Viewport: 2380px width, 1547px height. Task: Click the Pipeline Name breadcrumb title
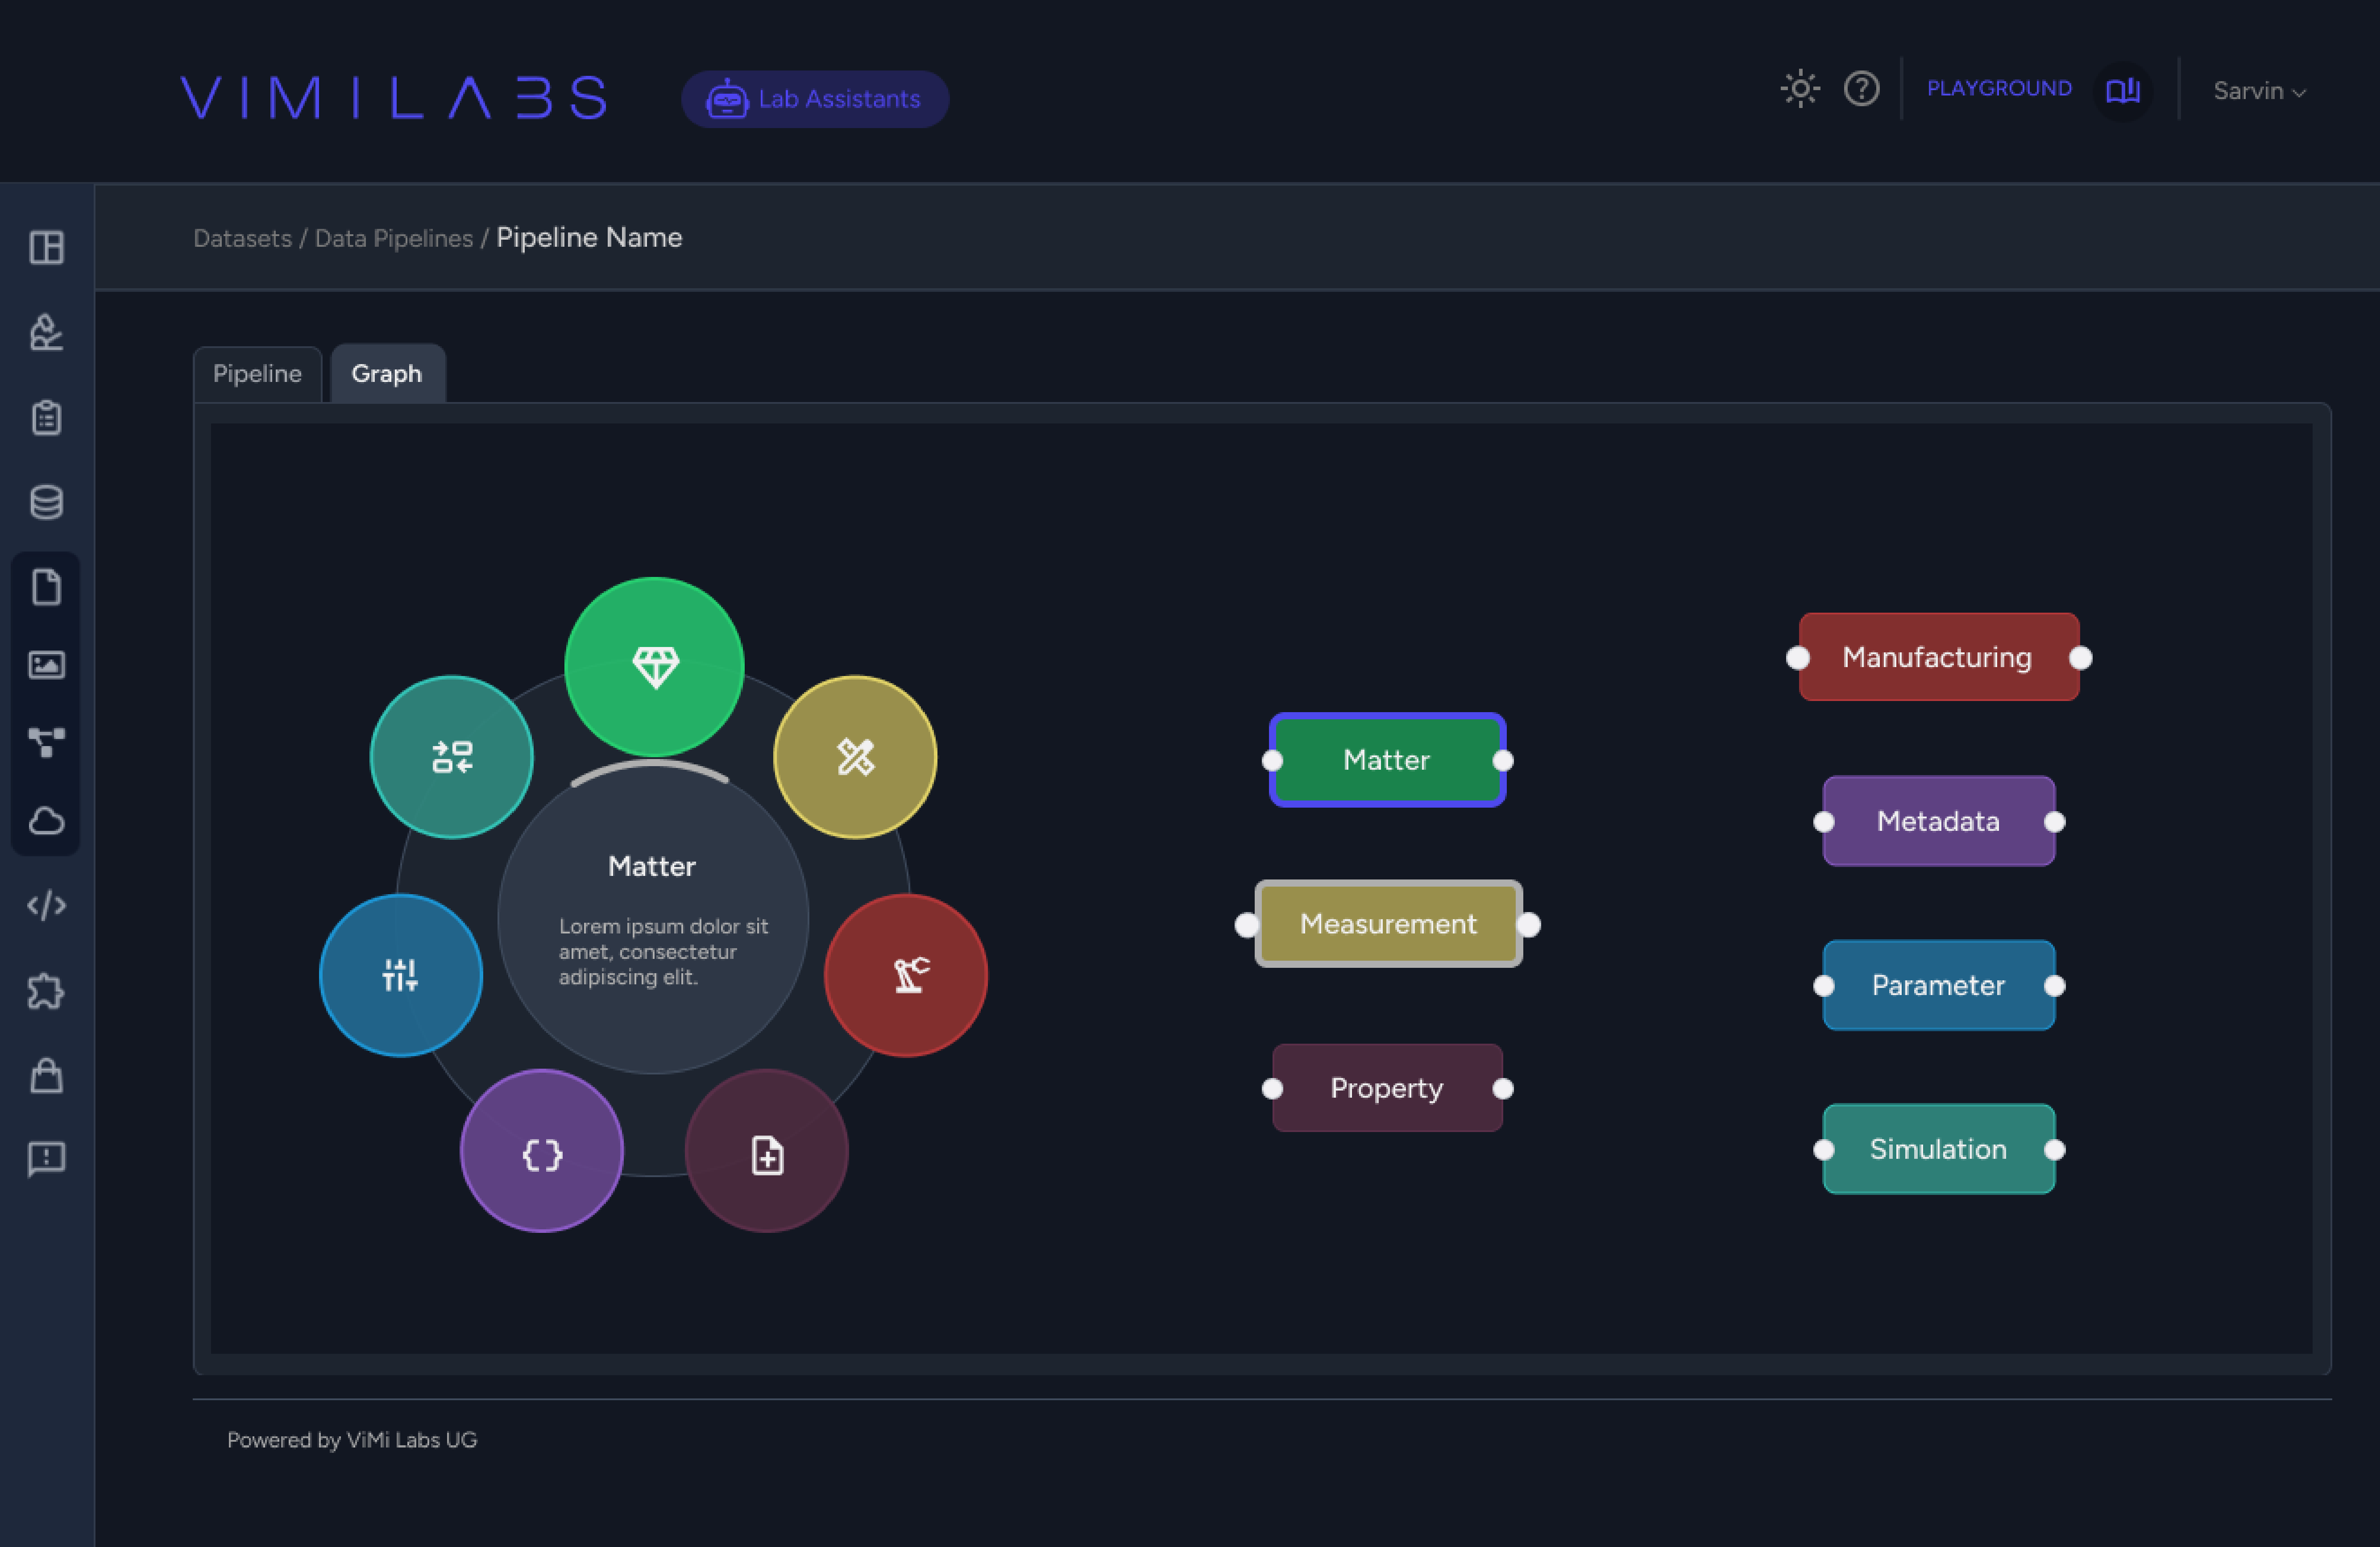click(589, 237)
